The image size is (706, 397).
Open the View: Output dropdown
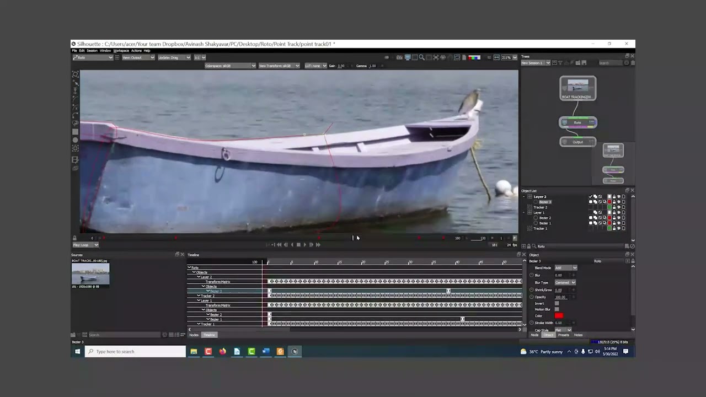(138, 57)
